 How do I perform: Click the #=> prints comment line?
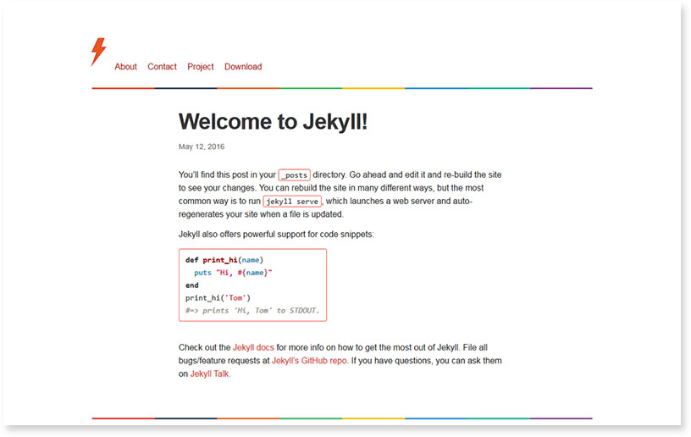(252, 311)
